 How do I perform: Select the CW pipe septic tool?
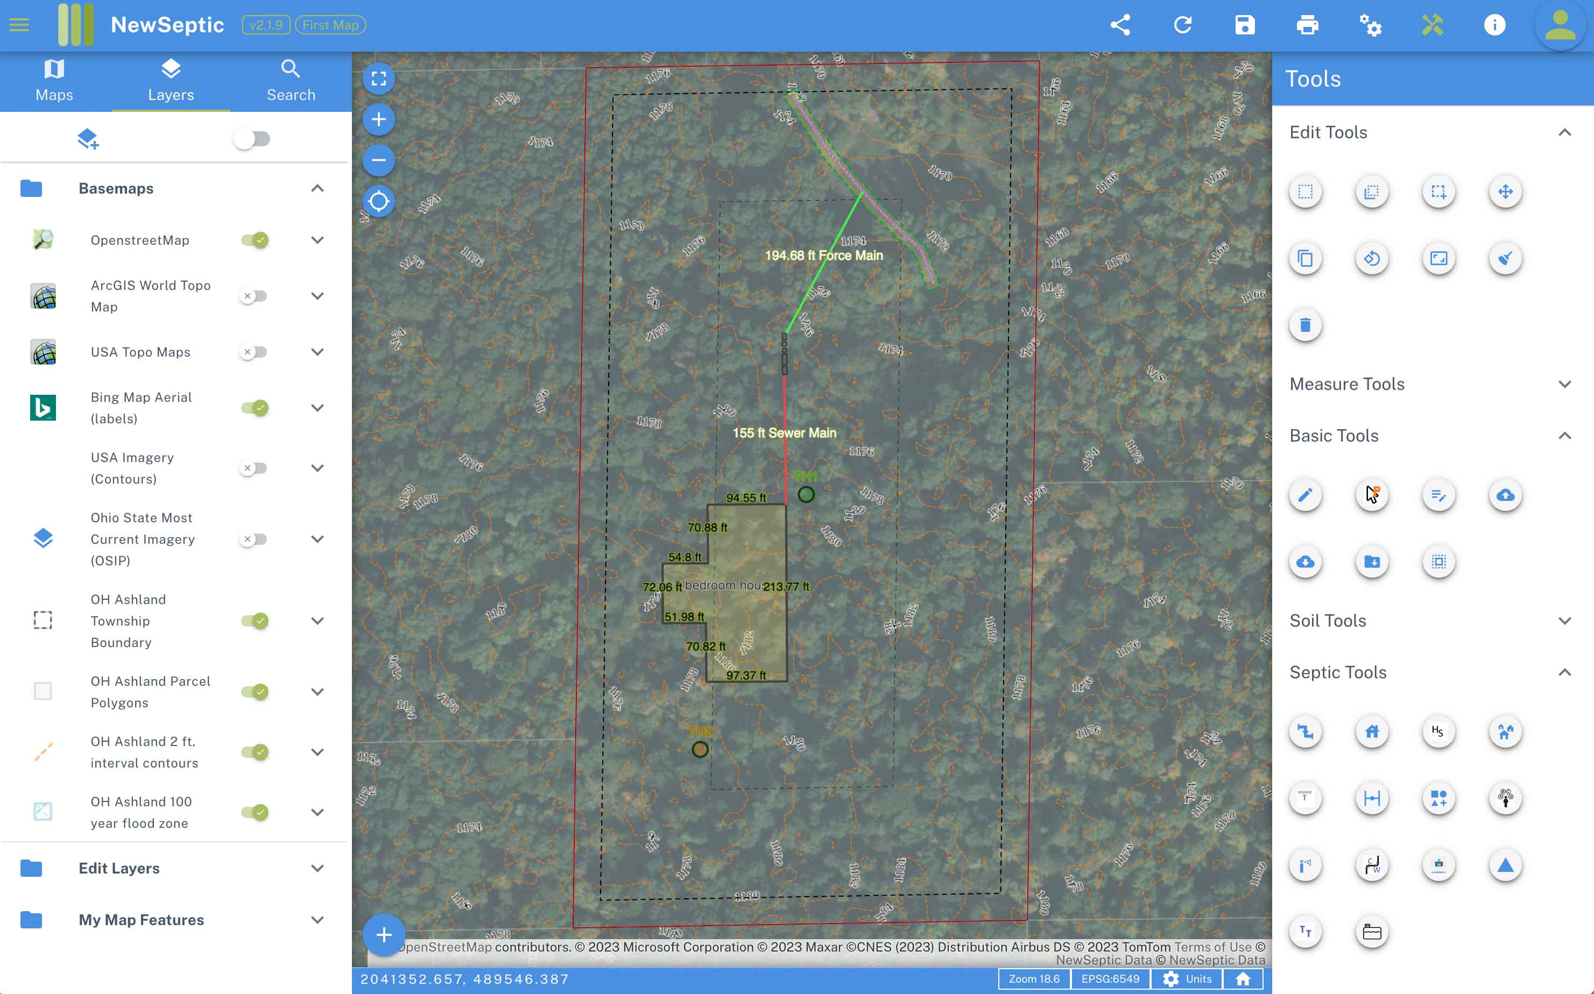[1372, 865]
